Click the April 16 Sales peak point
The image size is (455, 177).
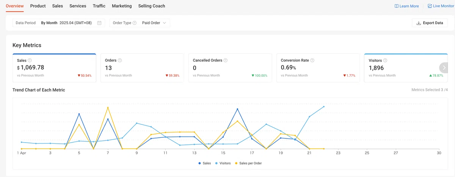coord(237,109)
